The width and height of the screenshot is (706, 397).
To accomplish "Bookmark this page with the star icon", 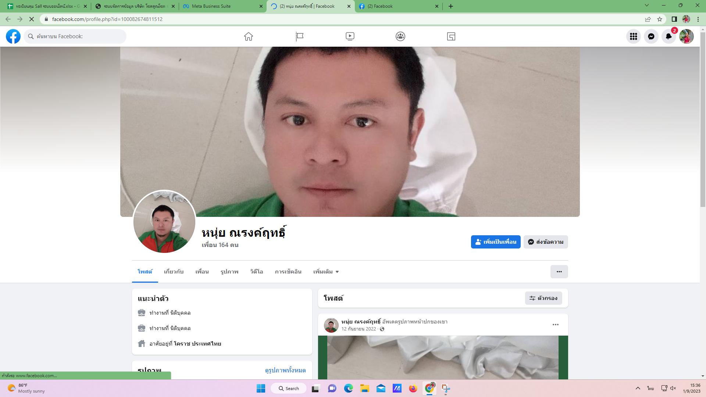I will [660, 19].
